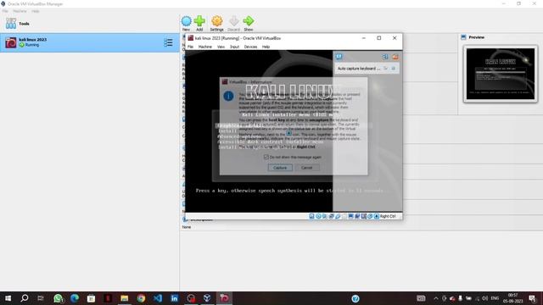543x305 pixels.
Task: Click the VirtualBox cube taskbar icon
Action: pyautogui.click(x=207, y=298)
